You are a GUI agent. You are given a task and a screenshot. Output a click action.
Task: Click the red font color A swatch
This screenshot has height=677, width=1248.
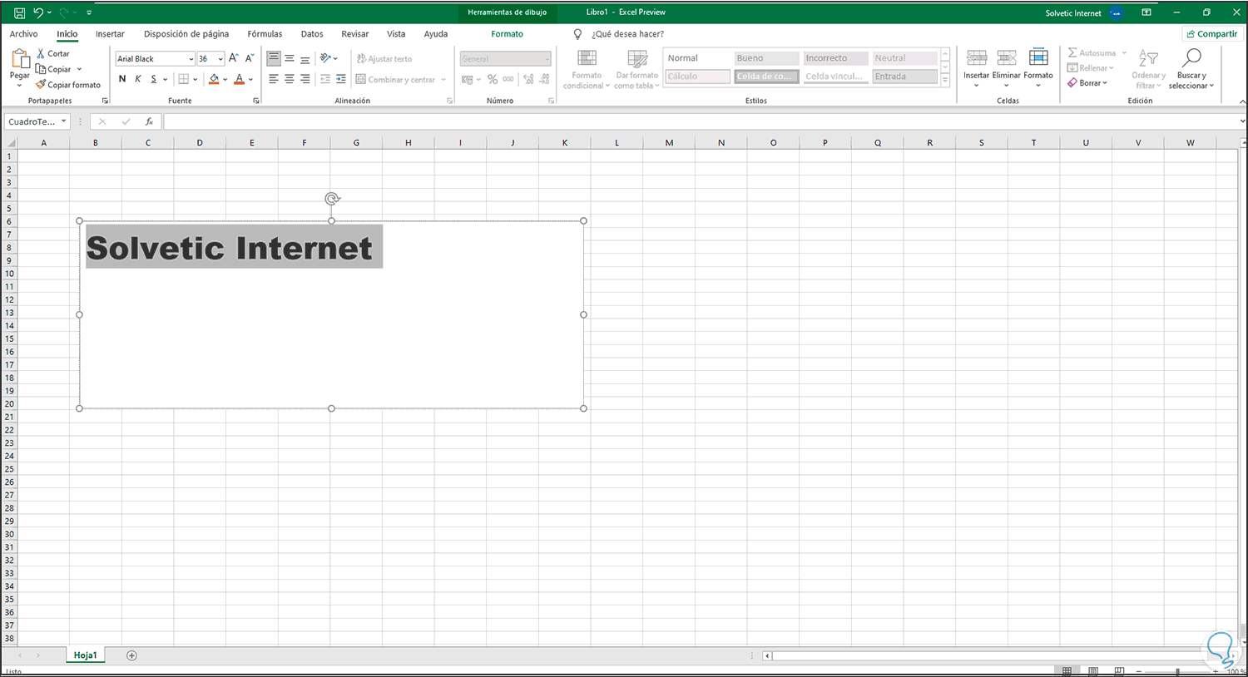tap(239, 79)
